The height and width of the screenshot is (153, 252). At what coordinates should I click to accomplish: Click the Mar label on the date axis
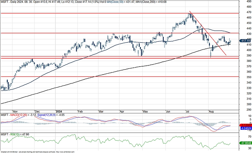[101, 112]
